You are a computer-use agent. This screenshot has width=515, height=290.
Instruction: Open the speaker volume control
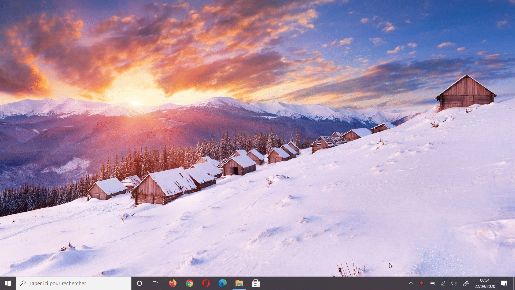(453, 283)
